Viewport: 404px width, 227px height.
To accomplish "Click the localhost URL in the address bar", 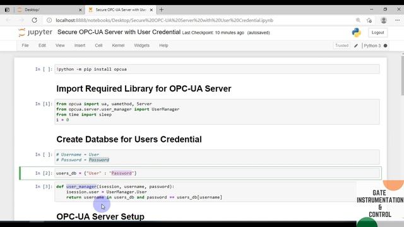I will (x=164, y=20).
